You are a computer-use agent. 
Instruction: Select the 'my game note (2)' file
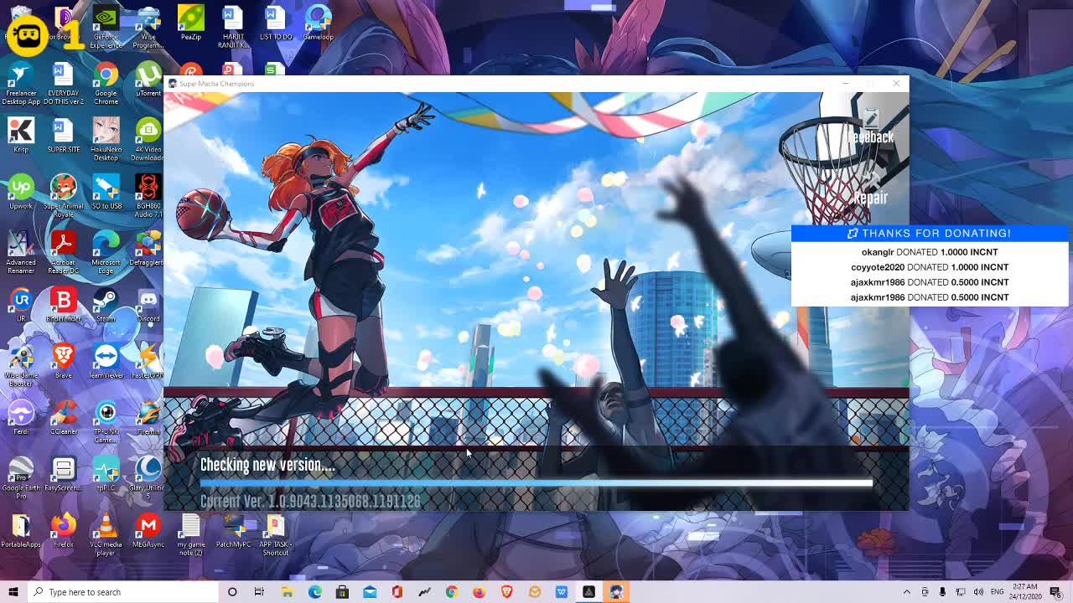191,534
